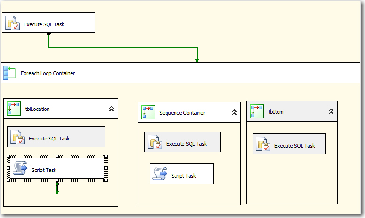The width and height of the screenshot is (365, 218).
Task: Click the Script Task icon in Sequence Container
Action: click(x=160, y=174)
